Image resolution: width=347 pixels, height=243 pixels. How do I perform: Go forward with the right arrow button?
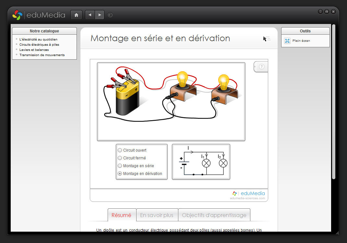[100, 15]
